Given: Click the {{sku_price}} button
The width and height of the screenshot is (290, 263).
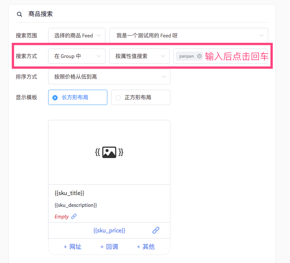Looking at the screenshot, I should point(109,231).
